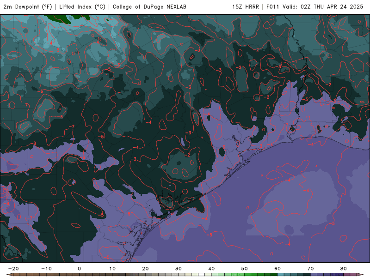The width and height of the screenshot is (370, 277).
Task: Select the 30 tick label on the colorbar
Action: click(x=179, y=269)
